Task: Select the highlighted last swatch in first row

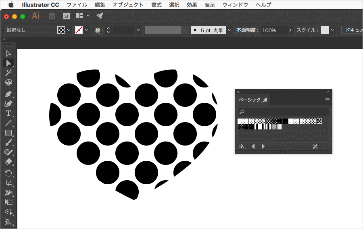Action: click(319, 121)
